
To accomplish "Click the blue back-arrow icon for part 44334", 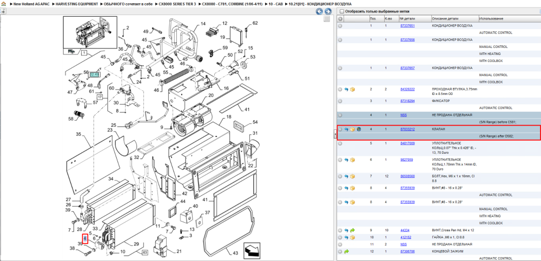I will coord(346,230).
